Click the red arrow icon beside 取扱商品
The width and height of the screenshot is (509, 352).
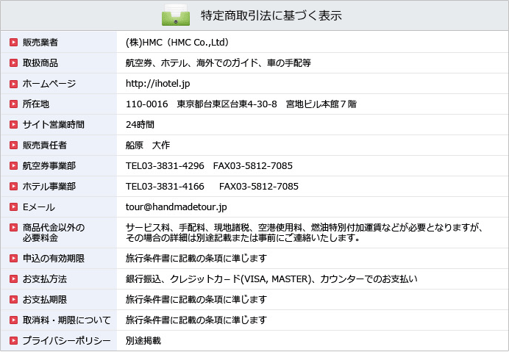[x=13, y=63]
